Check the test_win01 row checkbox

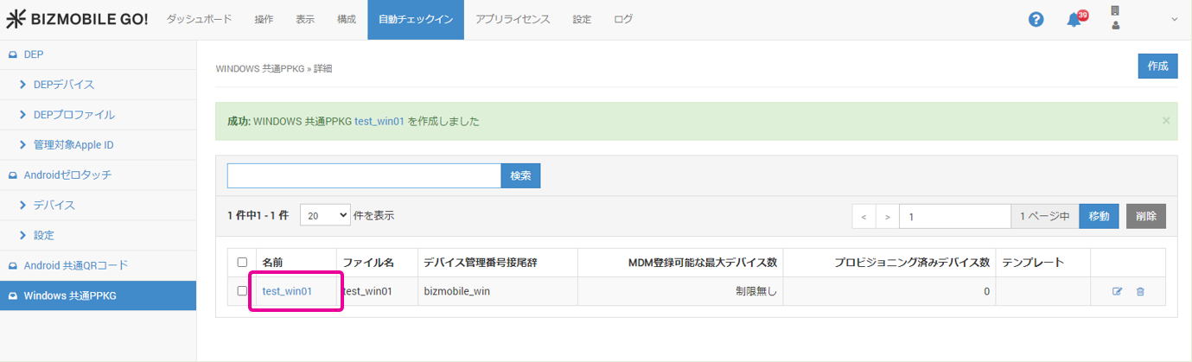point(242,291)
